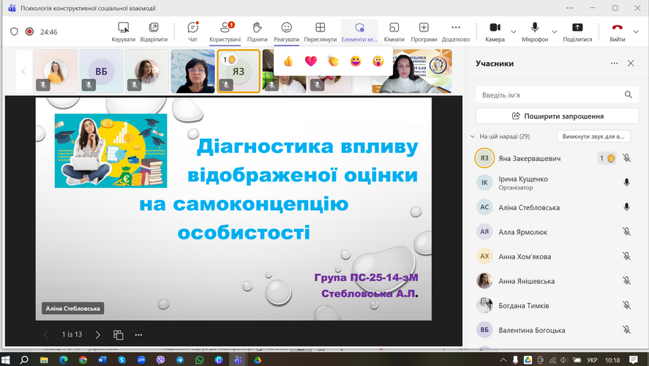This screenshot has height=366, width=649.
Task: Open the Вийти leave options arrow
Action: (x=636, y=31)
